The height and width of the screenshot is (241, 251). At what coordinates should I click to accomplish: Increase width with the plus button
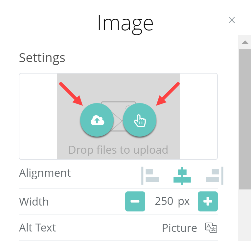(x=208, y=201)
